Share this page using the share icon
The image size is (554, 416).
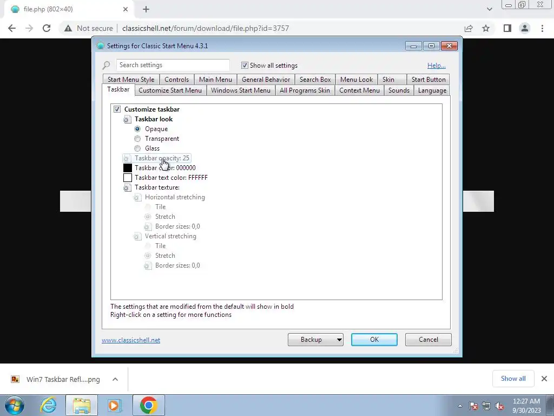point(469,28)
